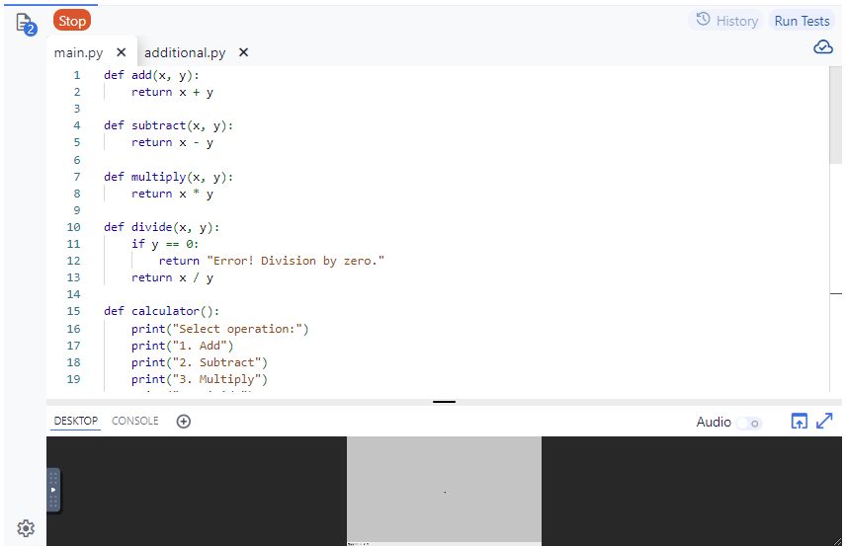Image resolution: width=846 pixels, height=547 pixels.
Task: Switch to the additional.py tab
Action: tap(185, 52)
